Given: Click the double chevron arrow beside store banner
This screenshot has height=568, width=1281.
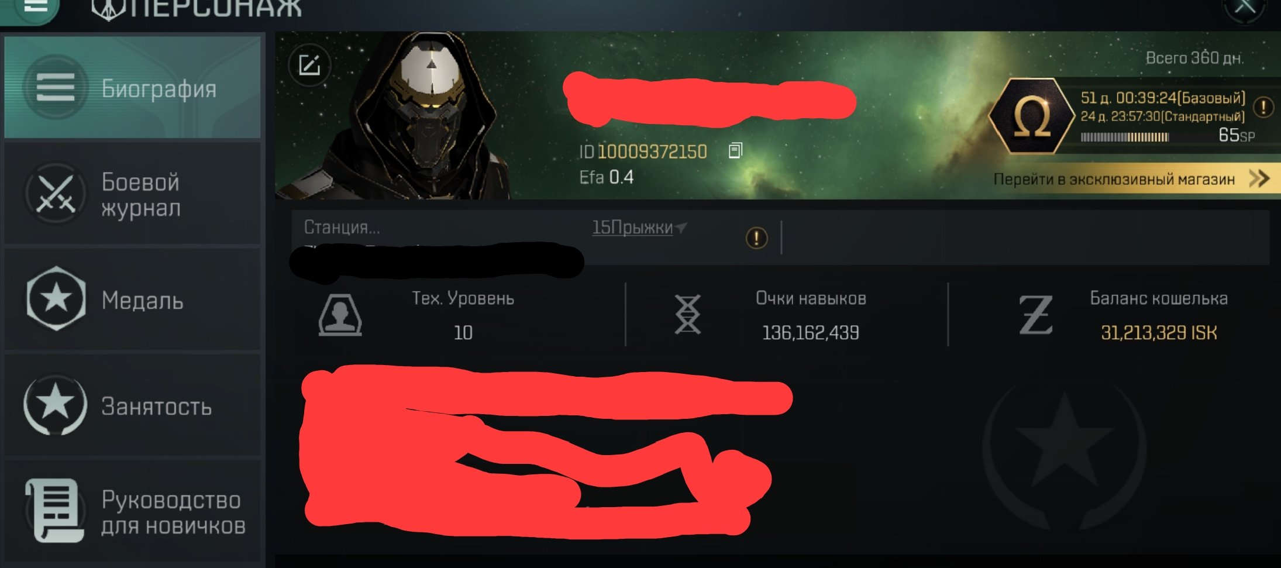Looking at the screenshot, I should pos(1259,178).
